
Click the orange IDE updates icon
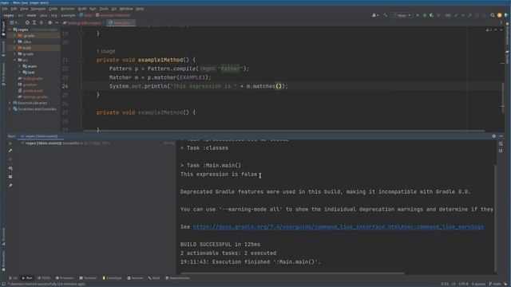point(499,15)
